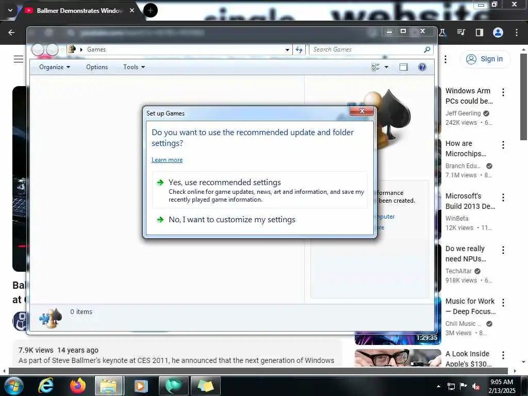528x396 pixels.
Task: Toggle the preview pane icon
Action: click(403, 67)
